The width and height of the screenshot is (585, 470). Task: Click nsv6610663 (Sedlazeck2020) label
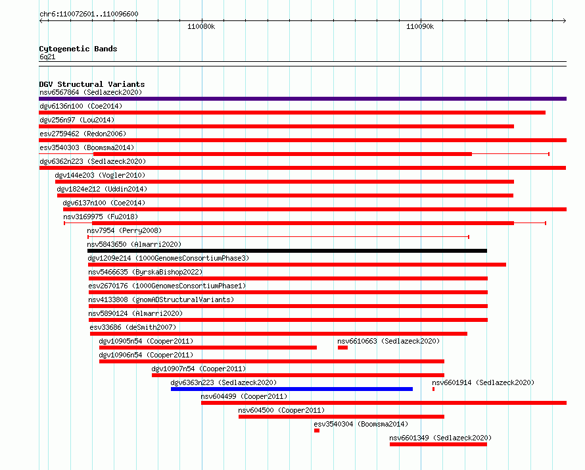click(388, 341)
